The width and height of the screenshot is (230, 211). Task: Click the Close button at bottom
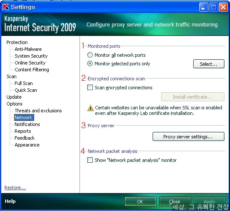(175, 202)
